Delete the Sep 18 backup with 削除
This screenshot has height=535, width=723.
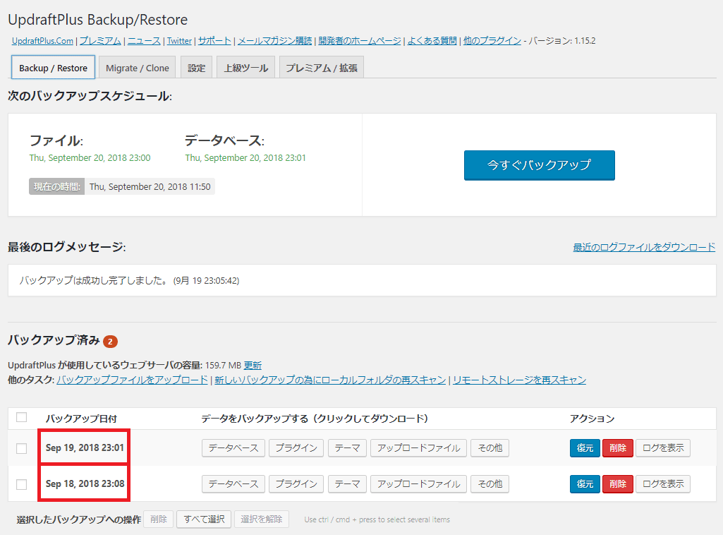point(616,483)
